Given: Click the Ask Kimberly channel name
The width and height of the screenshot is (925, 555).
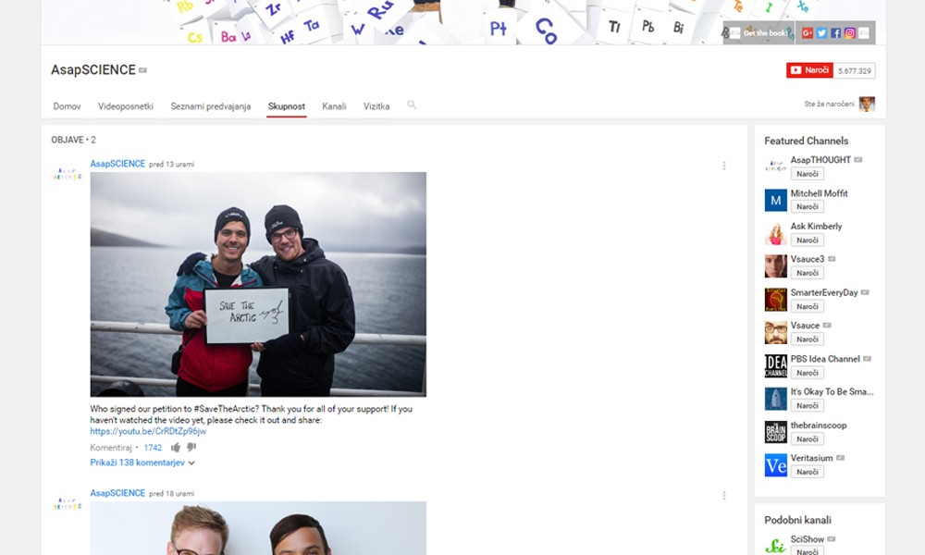Looking at the screenshot, I should coord(816,226).
